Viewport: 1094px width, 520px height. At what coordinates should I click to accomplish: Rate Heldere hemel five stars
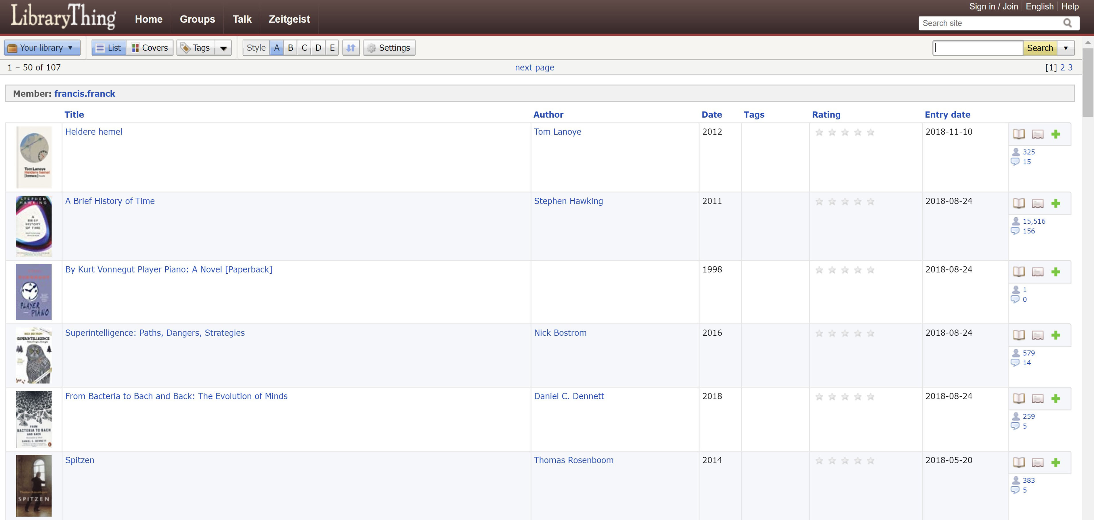[x=871, y=133]
